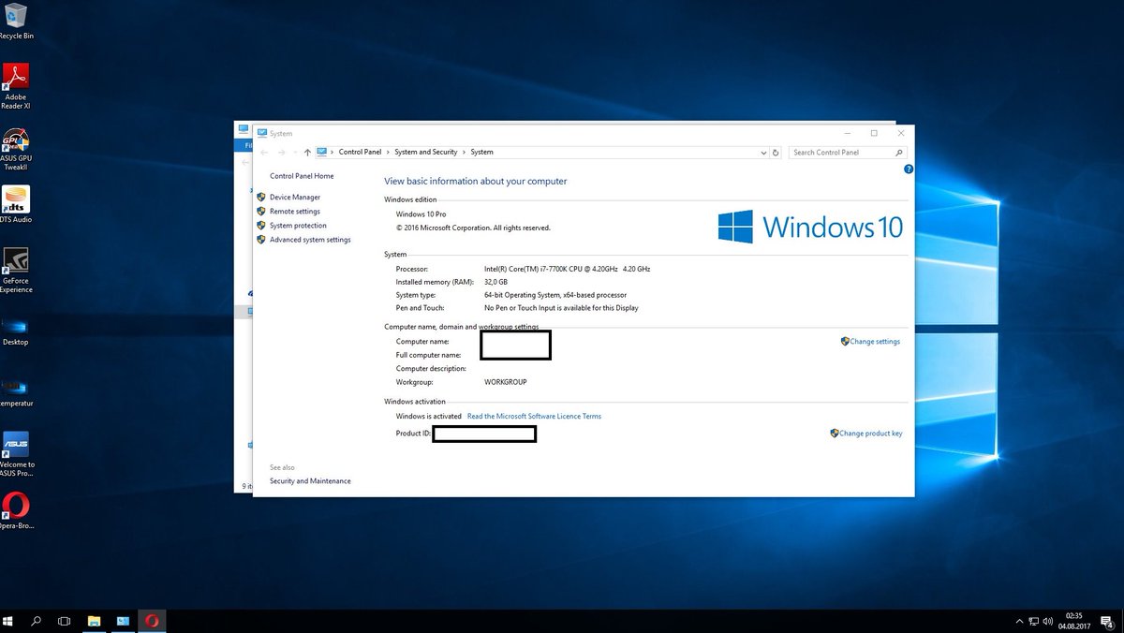Open address bar history dropdown
Viewport: 1124px width, 633px height.
coord(765,152)
